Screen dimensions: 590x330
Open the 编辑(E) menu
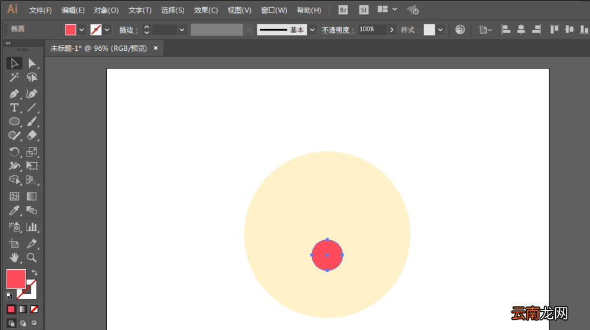73,10
